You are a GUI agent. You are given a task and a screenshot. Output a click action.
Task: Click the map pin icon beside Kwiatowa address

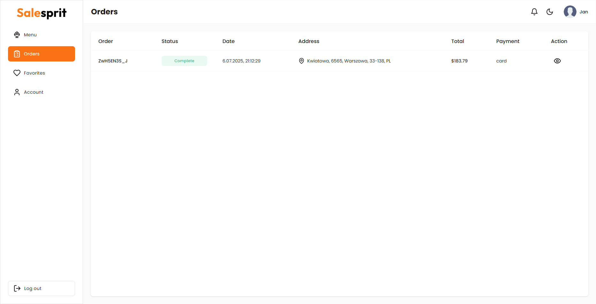coord(302,61)
